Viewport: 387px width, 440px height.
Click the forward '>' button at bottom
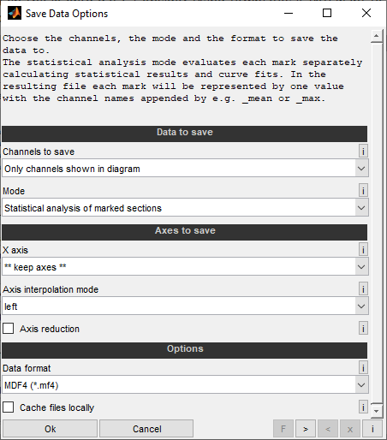[x=306, y=429]
